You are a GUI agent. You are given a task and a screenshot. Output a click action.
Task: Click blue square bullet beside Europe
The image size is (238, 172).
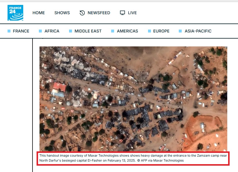pyautogui.click(x=149, y=31)
